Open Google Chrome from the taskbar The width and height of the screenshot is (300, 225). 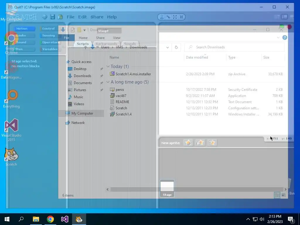pyautogui.click(x=50, y=219)
